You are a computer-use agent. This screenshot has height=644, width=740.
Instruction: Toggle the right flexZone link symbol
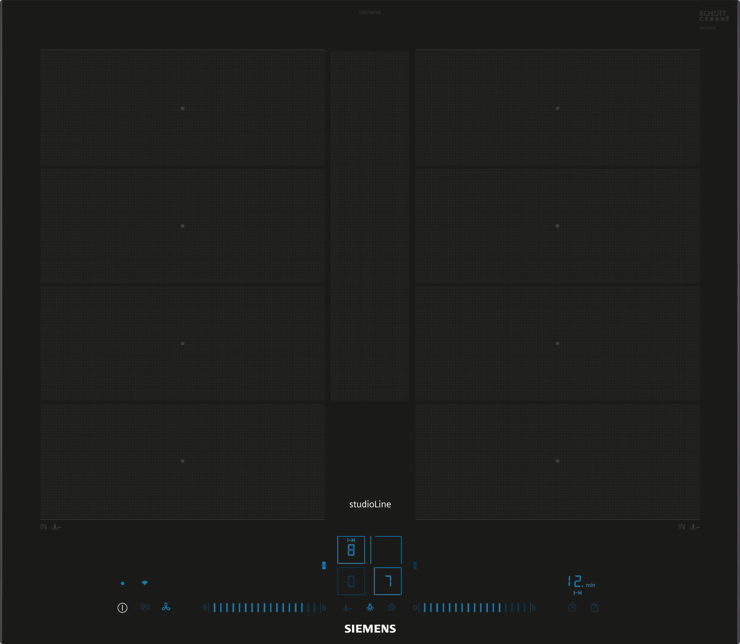point(415,565)
